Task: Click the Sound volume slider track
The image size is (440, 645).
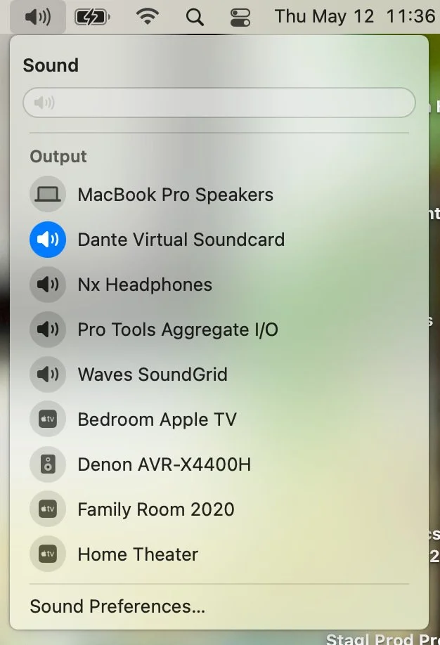Action: pyautogui.click(x=219, y=103)
